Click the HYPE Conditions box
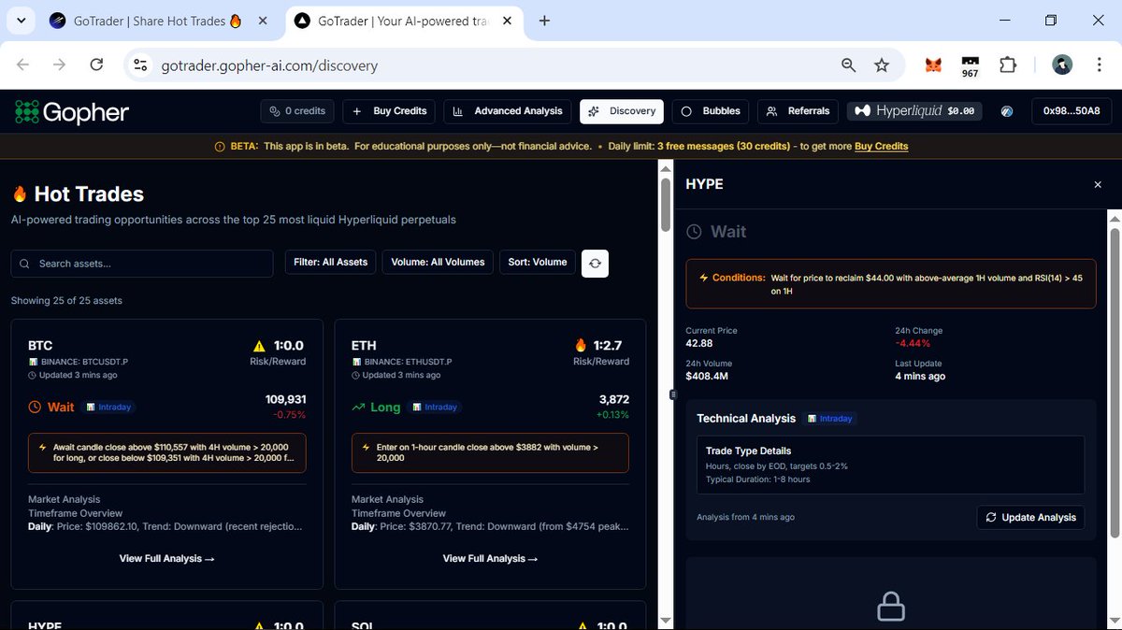The width and height of the screenshot is (1122, 630). tap(890, 283)
